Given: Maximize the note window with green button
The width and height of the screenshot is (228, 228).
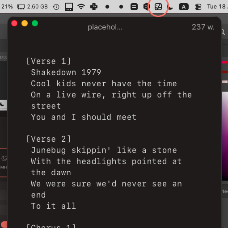Looking at the screenshot, I should point(35,23).
